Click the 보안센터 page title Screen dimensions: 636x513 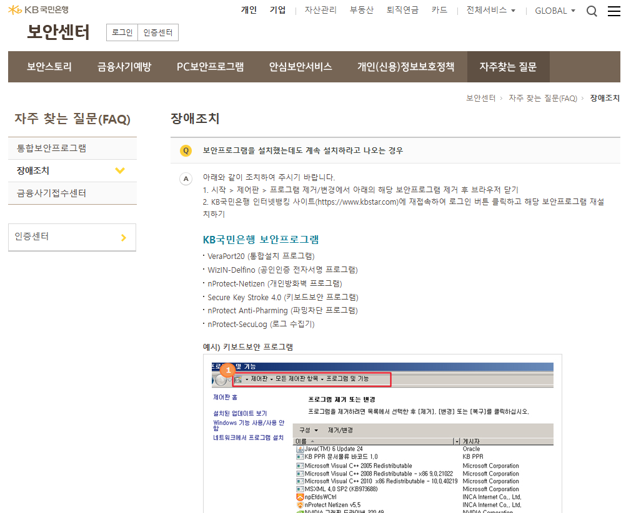(58, 32)
